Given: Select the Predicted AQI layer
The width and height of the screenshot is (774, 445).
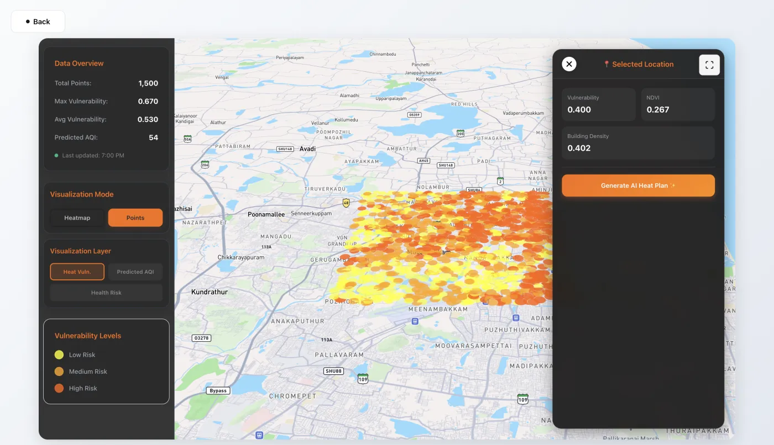Looking at the screenshot, I should (135, 272).
